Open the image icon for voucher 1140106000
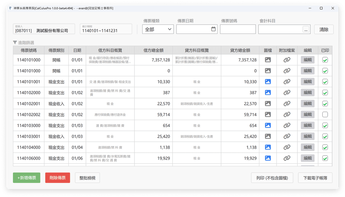The height and width of the screenshot is (197, 345). [268, 158]
